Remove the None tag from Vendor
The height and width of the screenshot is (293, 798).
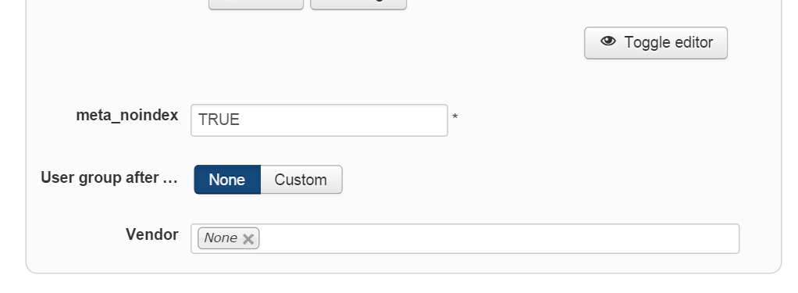pyautogui.click(x=248, y=239)
